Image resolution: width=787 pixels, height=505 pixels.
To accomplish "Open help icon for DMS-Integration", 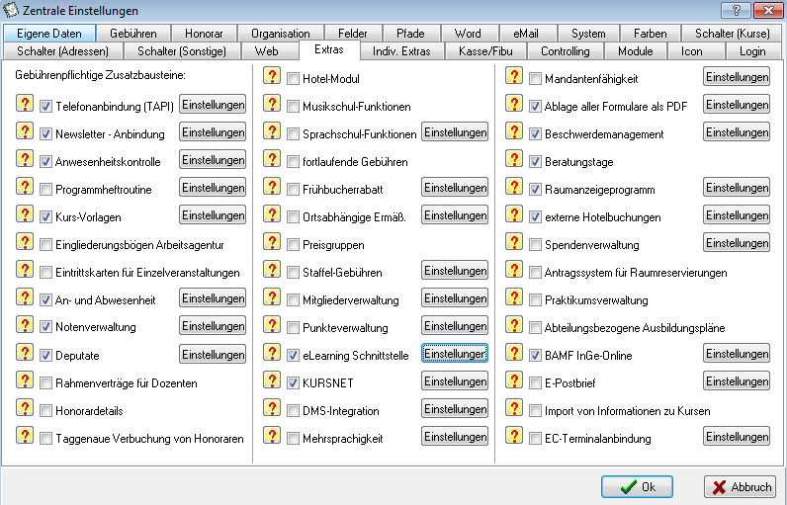I will coord(272,408).
